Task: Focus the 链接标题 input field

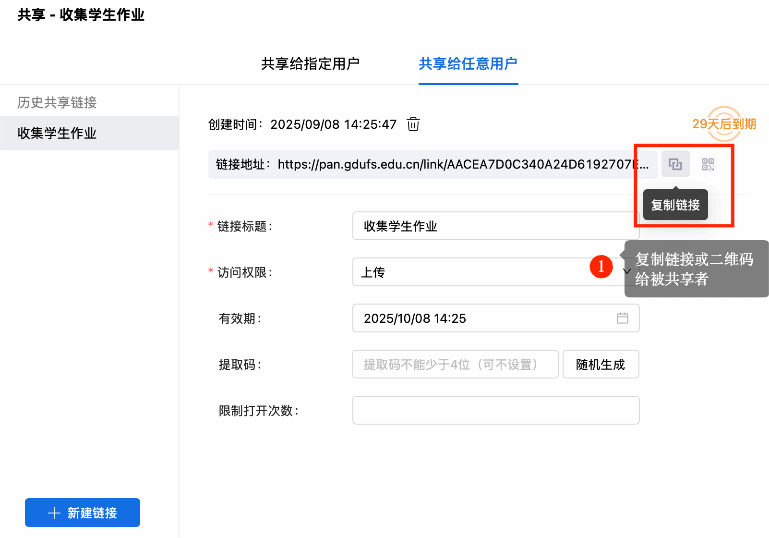Action: tap(495, 226)
